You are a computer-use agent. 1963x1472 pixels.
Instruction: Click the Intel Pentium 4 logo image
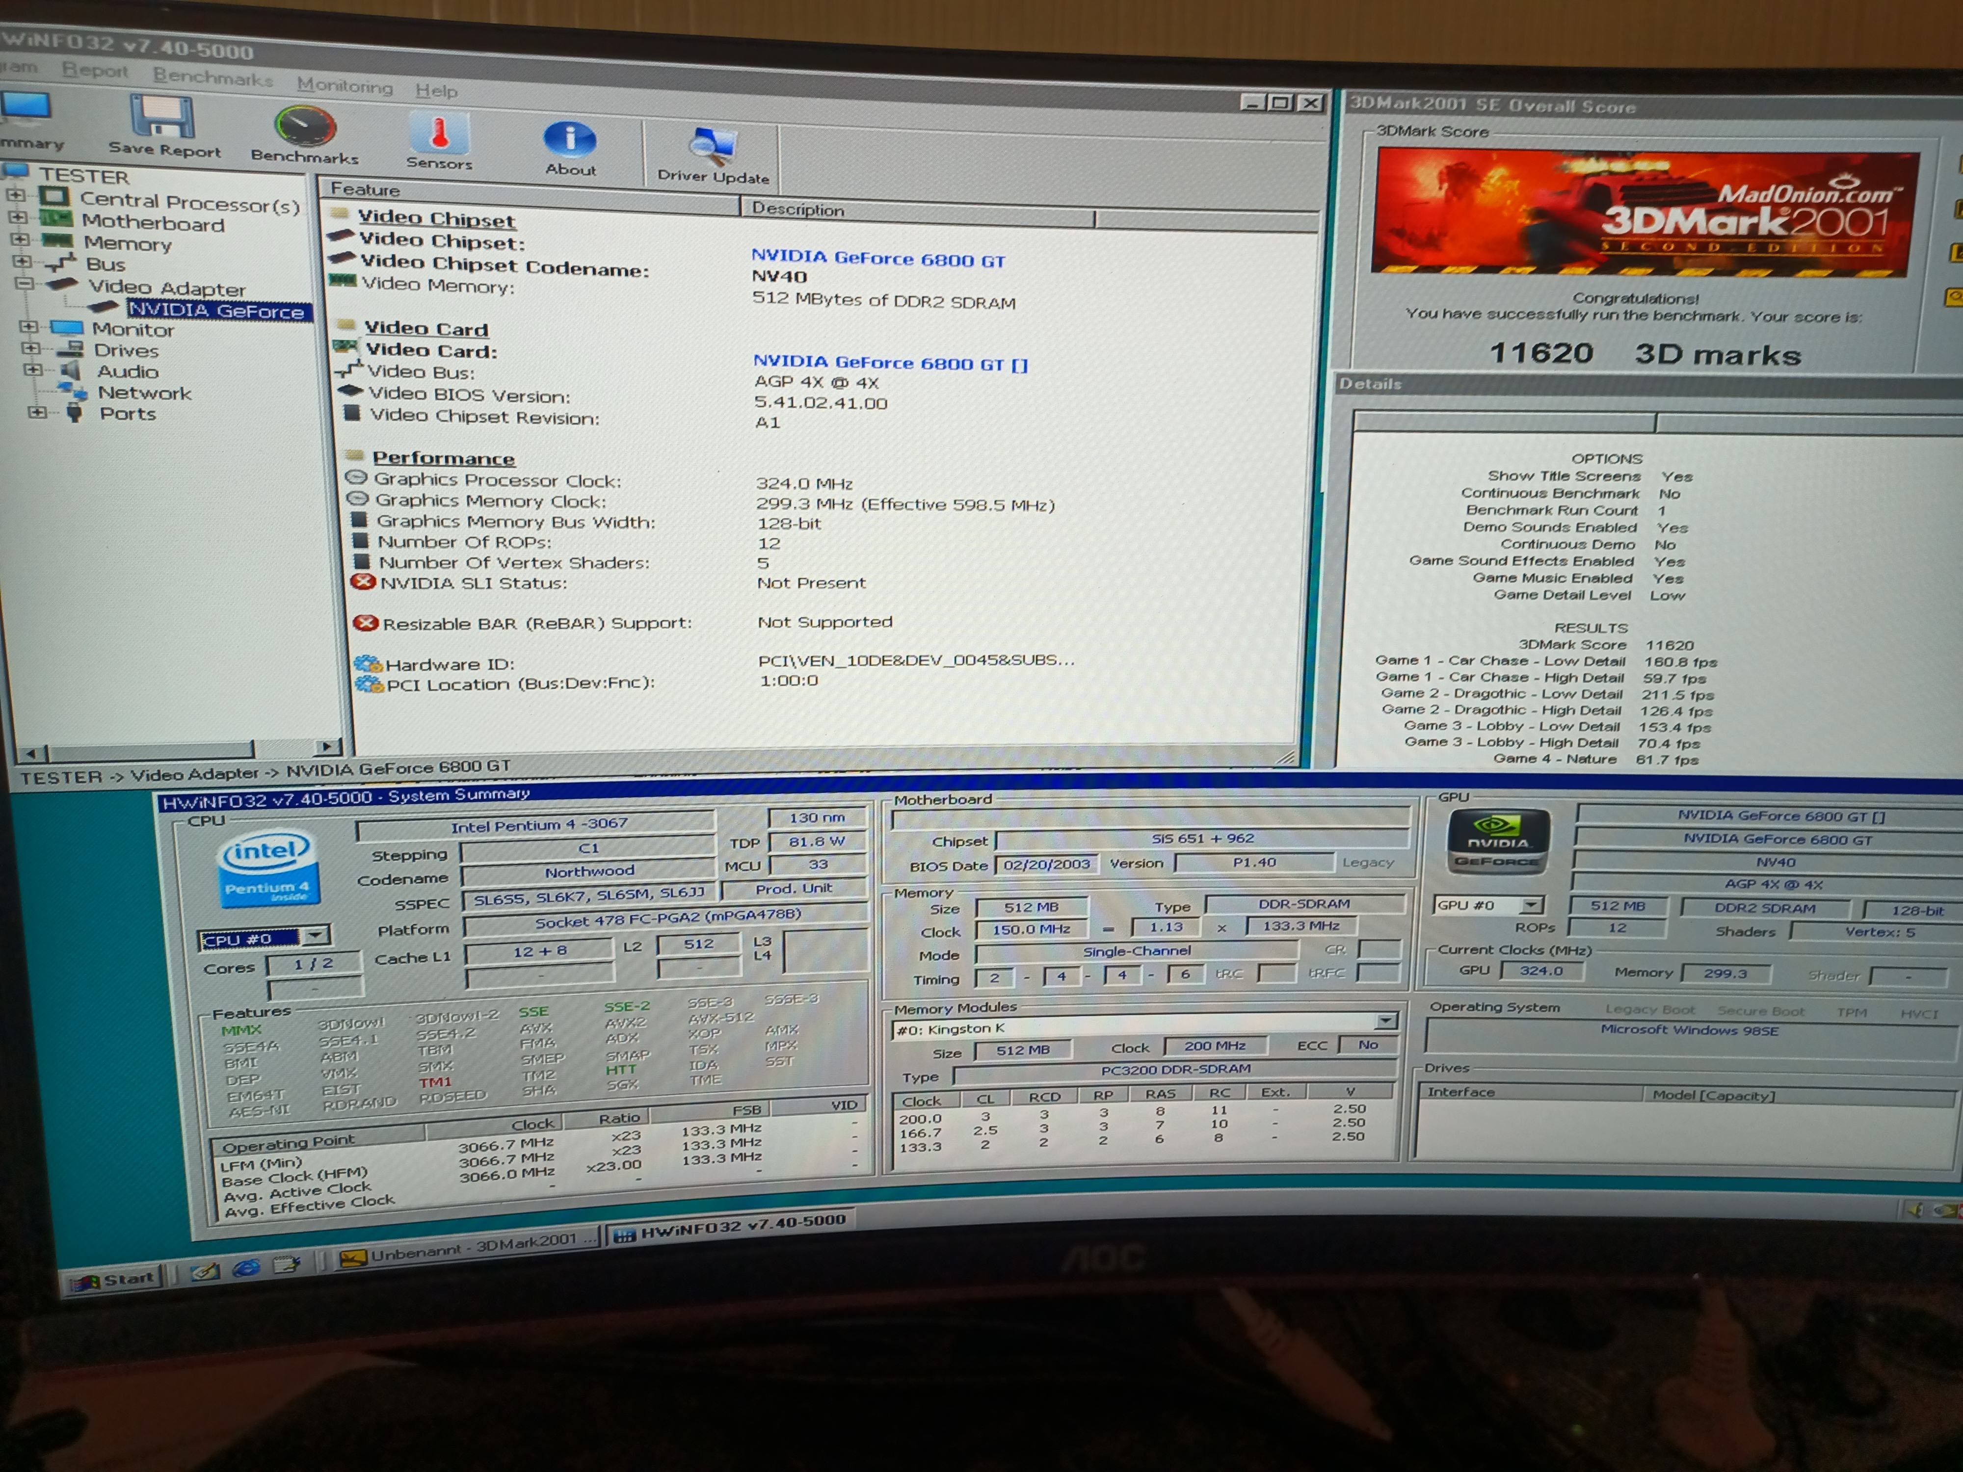[x=267, y=869]
